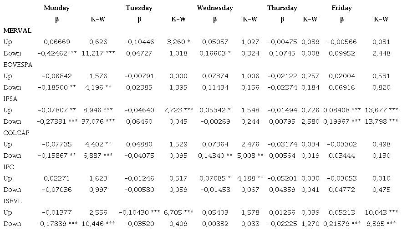Select the MERVAL index row label
The width and height of the screenshot is (402, 231).
pyautogui.click(x=17, y=30)
